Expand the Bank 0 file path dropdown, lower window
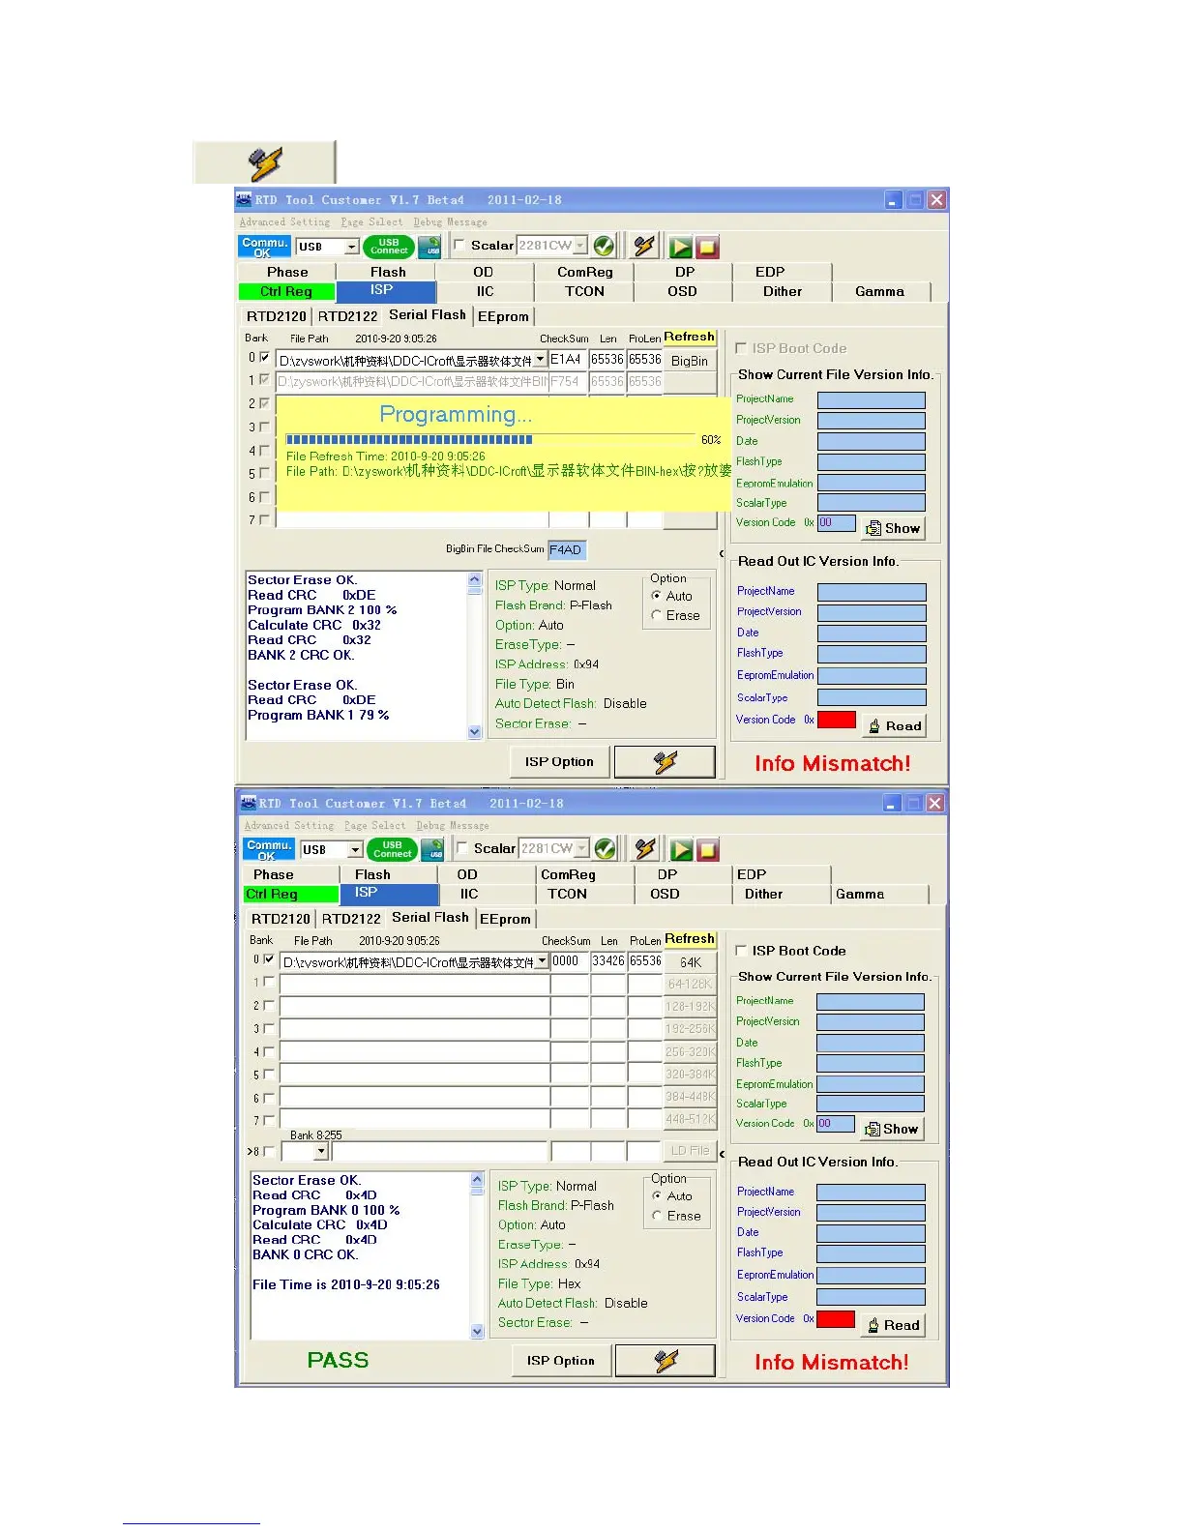The image size is (1184, 1532). (543, 961)
